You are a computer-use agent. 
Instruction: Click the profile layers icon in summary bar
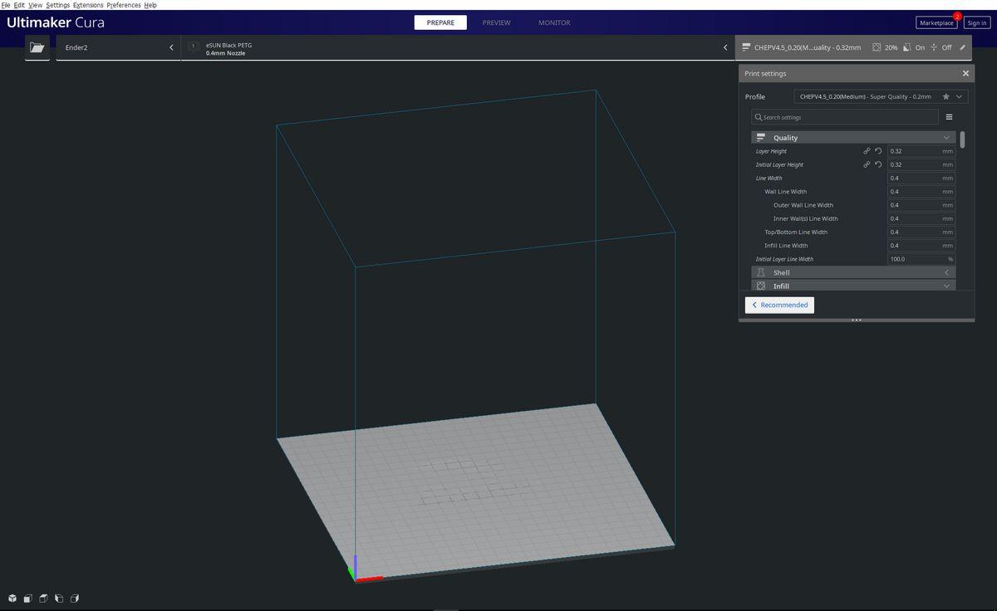tap(746, 47)
